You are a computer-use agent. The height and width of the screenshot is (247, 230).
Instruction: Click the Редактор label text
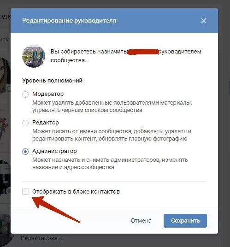46,123
